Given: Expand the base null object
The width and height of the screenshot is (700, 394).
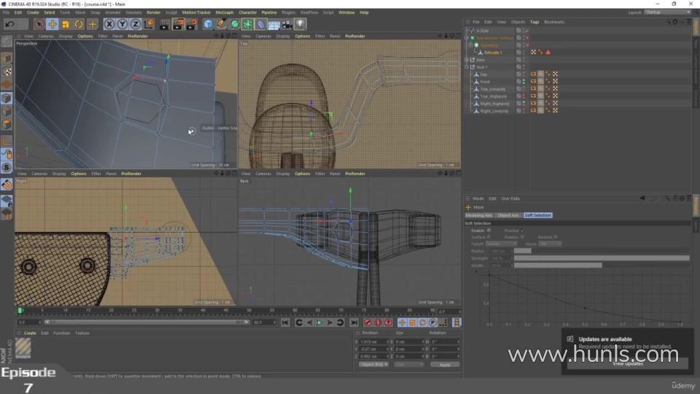Looking at the screenshot, I should [x=467, y=60].
